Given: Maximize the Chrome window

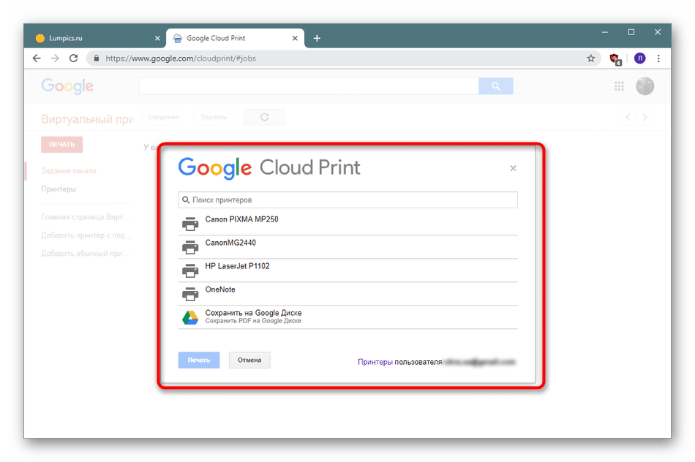Looking at the screenshot, I should [631, 32].
